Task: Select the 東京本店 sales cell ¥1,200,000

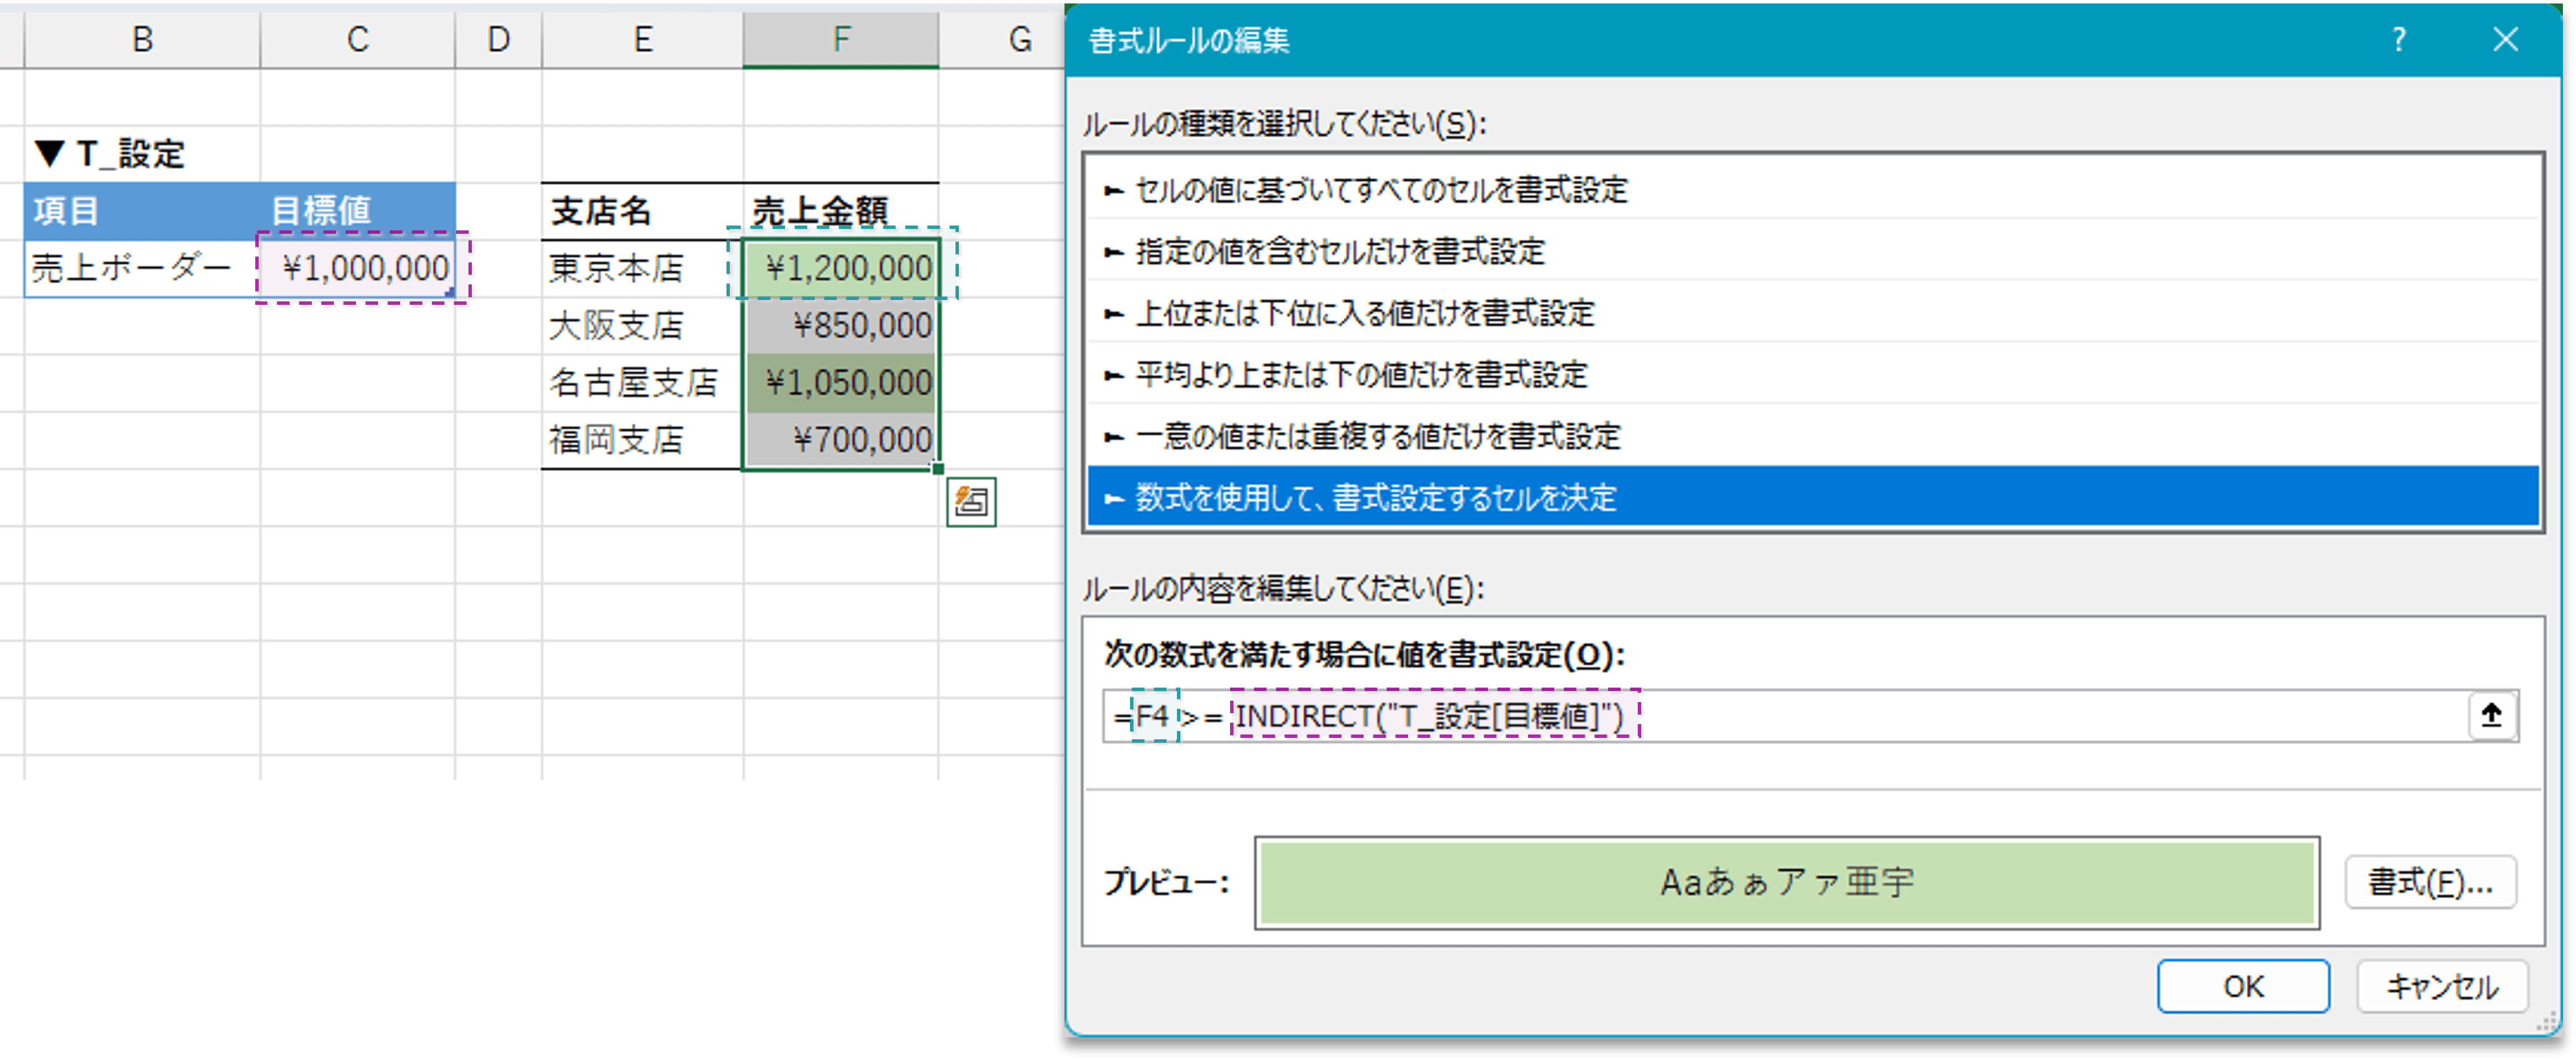Action: coord(843,267)
